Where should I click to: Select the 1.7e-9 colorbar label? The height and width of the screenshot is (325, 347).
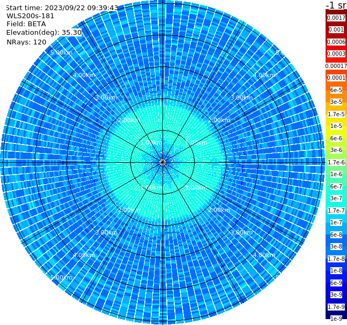pyautogui.click(x=336, y=307)
